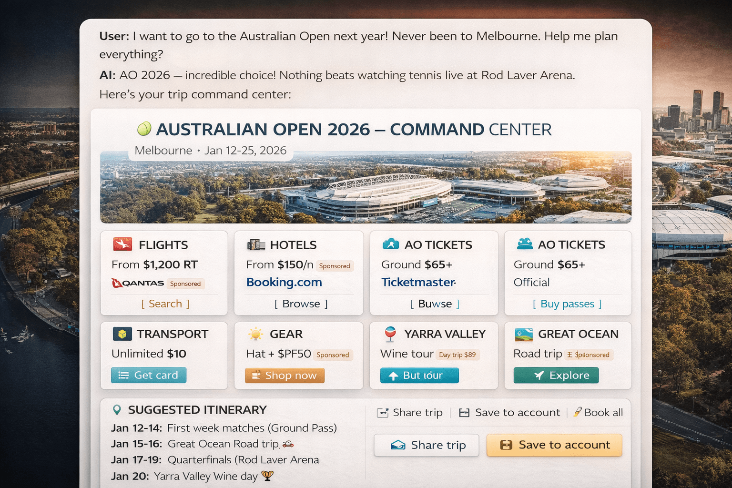732x488 pixels.
Task: Click the green Explore button
Action: (x=556, y=376)
